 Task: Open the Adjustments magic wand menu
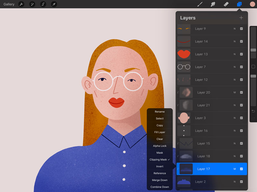pos(32,4)
